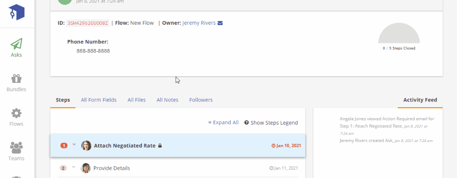Select the Activity Feed tab
Screen dimensions: 457x178
tap(420, 100)
